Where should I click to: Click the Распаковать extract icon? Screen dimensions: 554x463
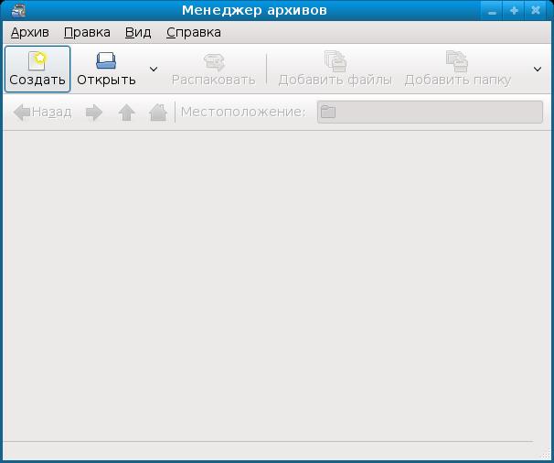coord(214,62)
